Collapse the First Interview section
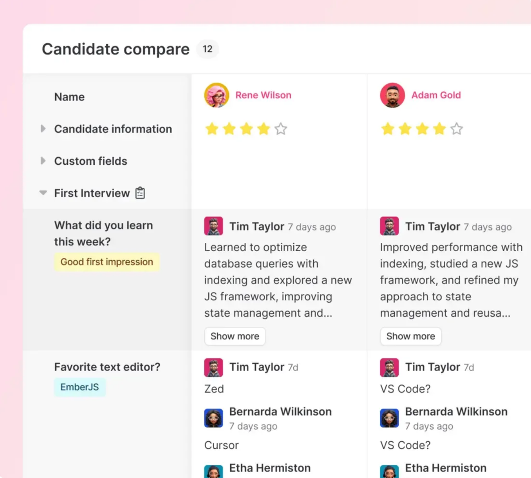The width and height of the screenshot is (531, 478). coord(43,193)
